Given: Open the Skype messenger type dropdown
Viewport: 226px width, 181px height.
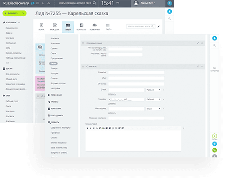Looking at the screenshot, I should click(x=153, y=109).
